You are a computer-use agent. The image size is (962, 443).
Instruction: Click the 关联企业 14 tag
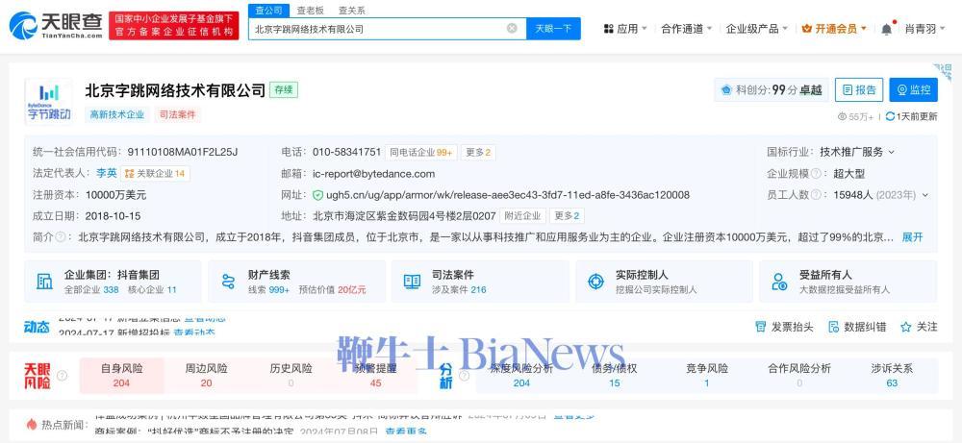155,173
